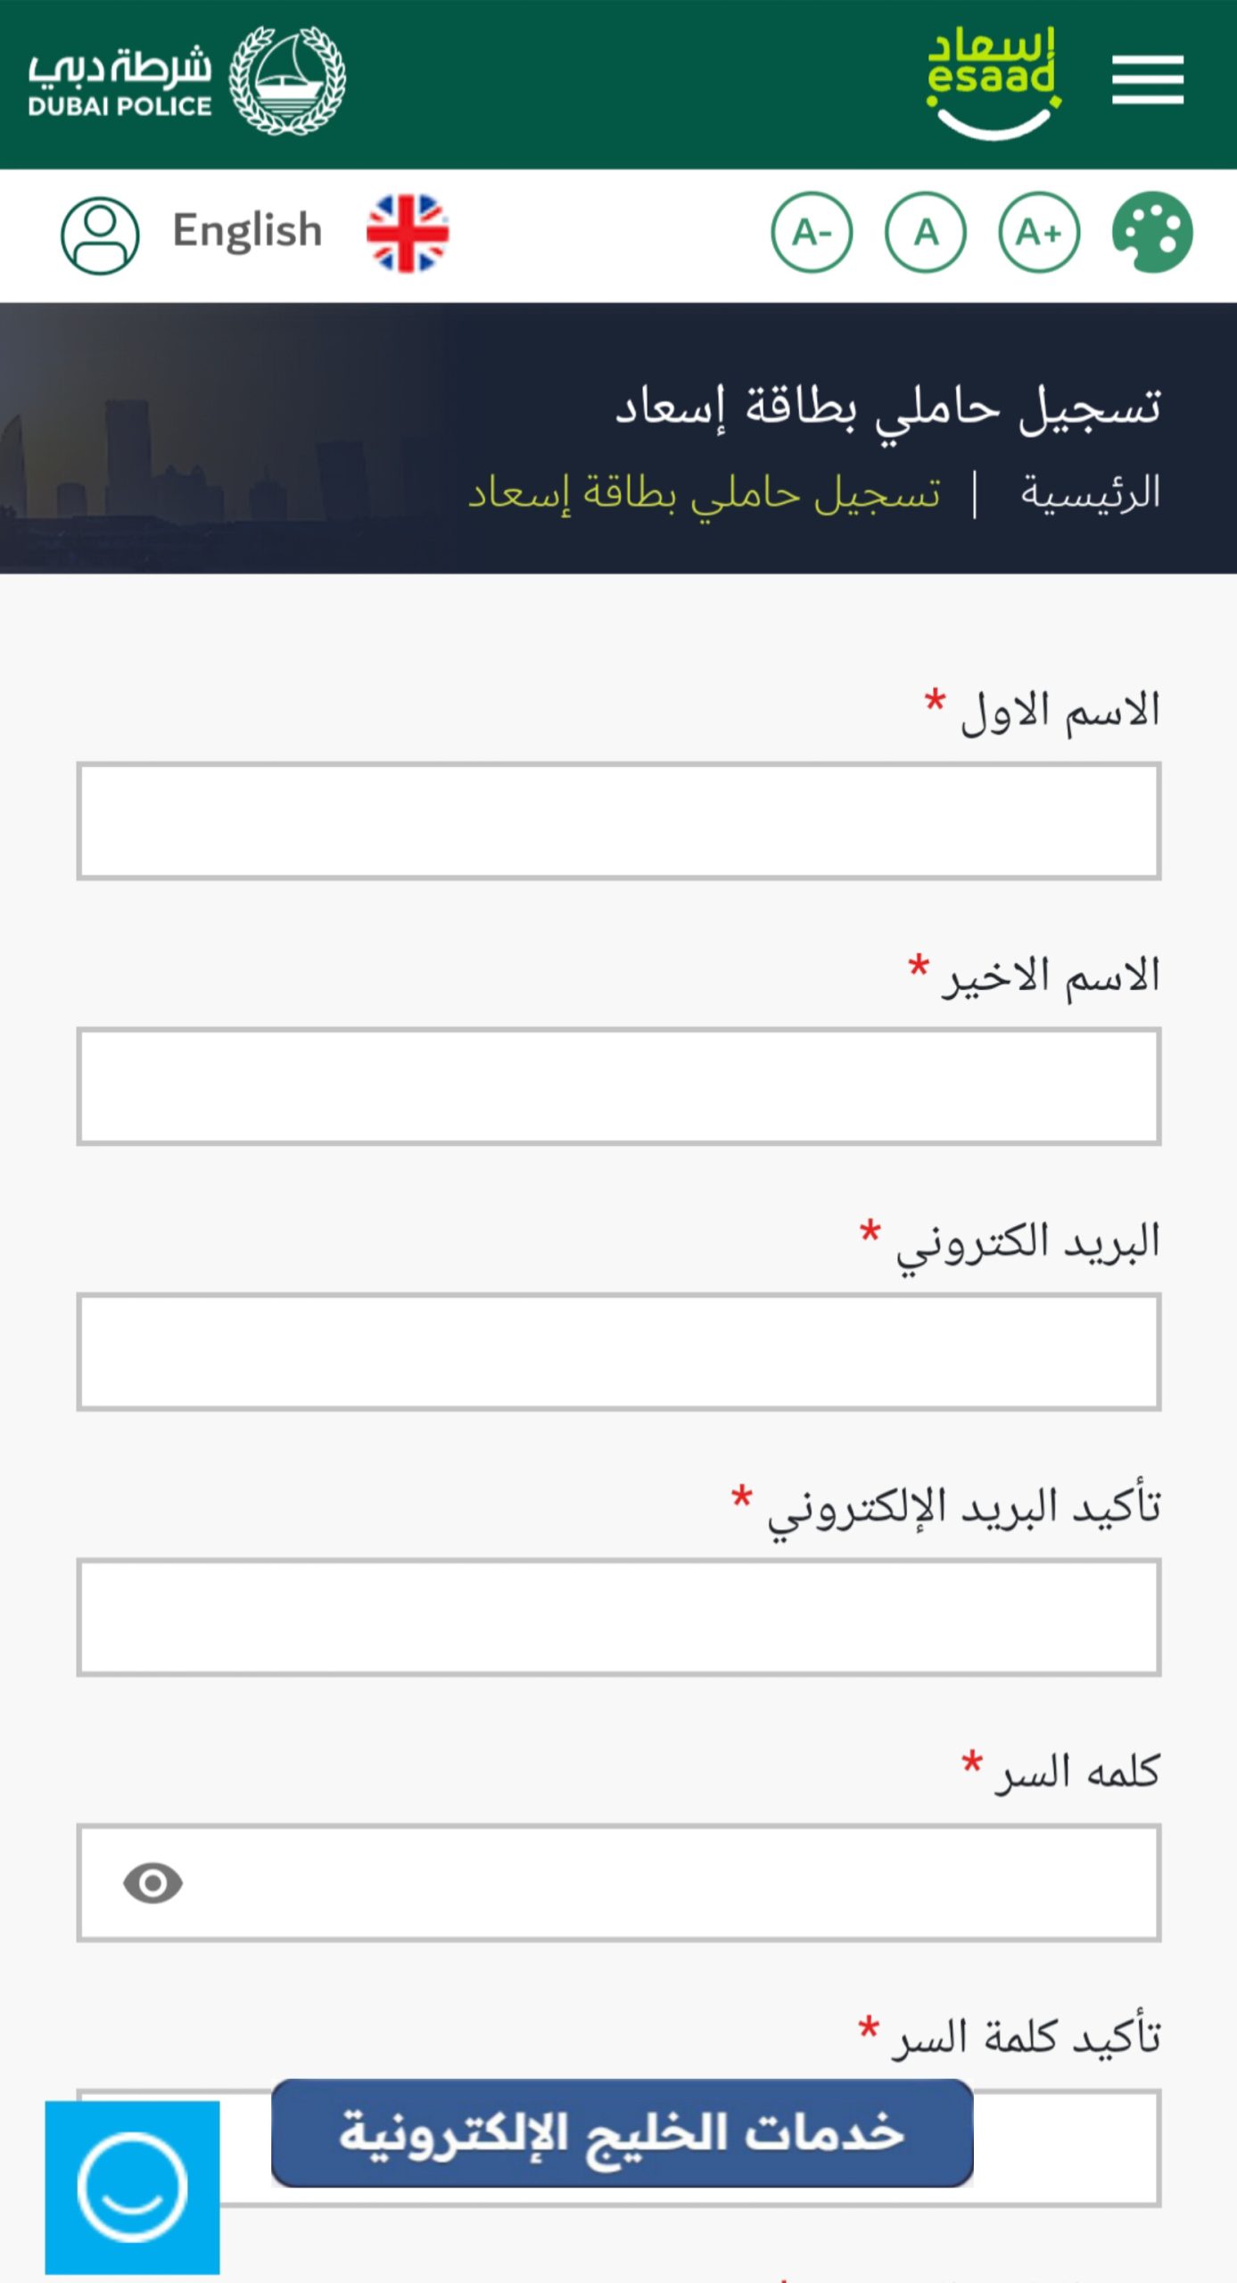1237x2283 pixels.
Task: Toggle password visibility eye icon
Action: 153,1883
